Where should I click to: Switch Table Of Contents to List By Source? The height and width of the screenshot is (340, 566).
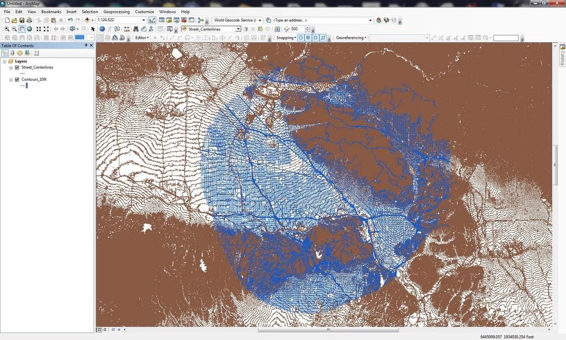(12, 53)
